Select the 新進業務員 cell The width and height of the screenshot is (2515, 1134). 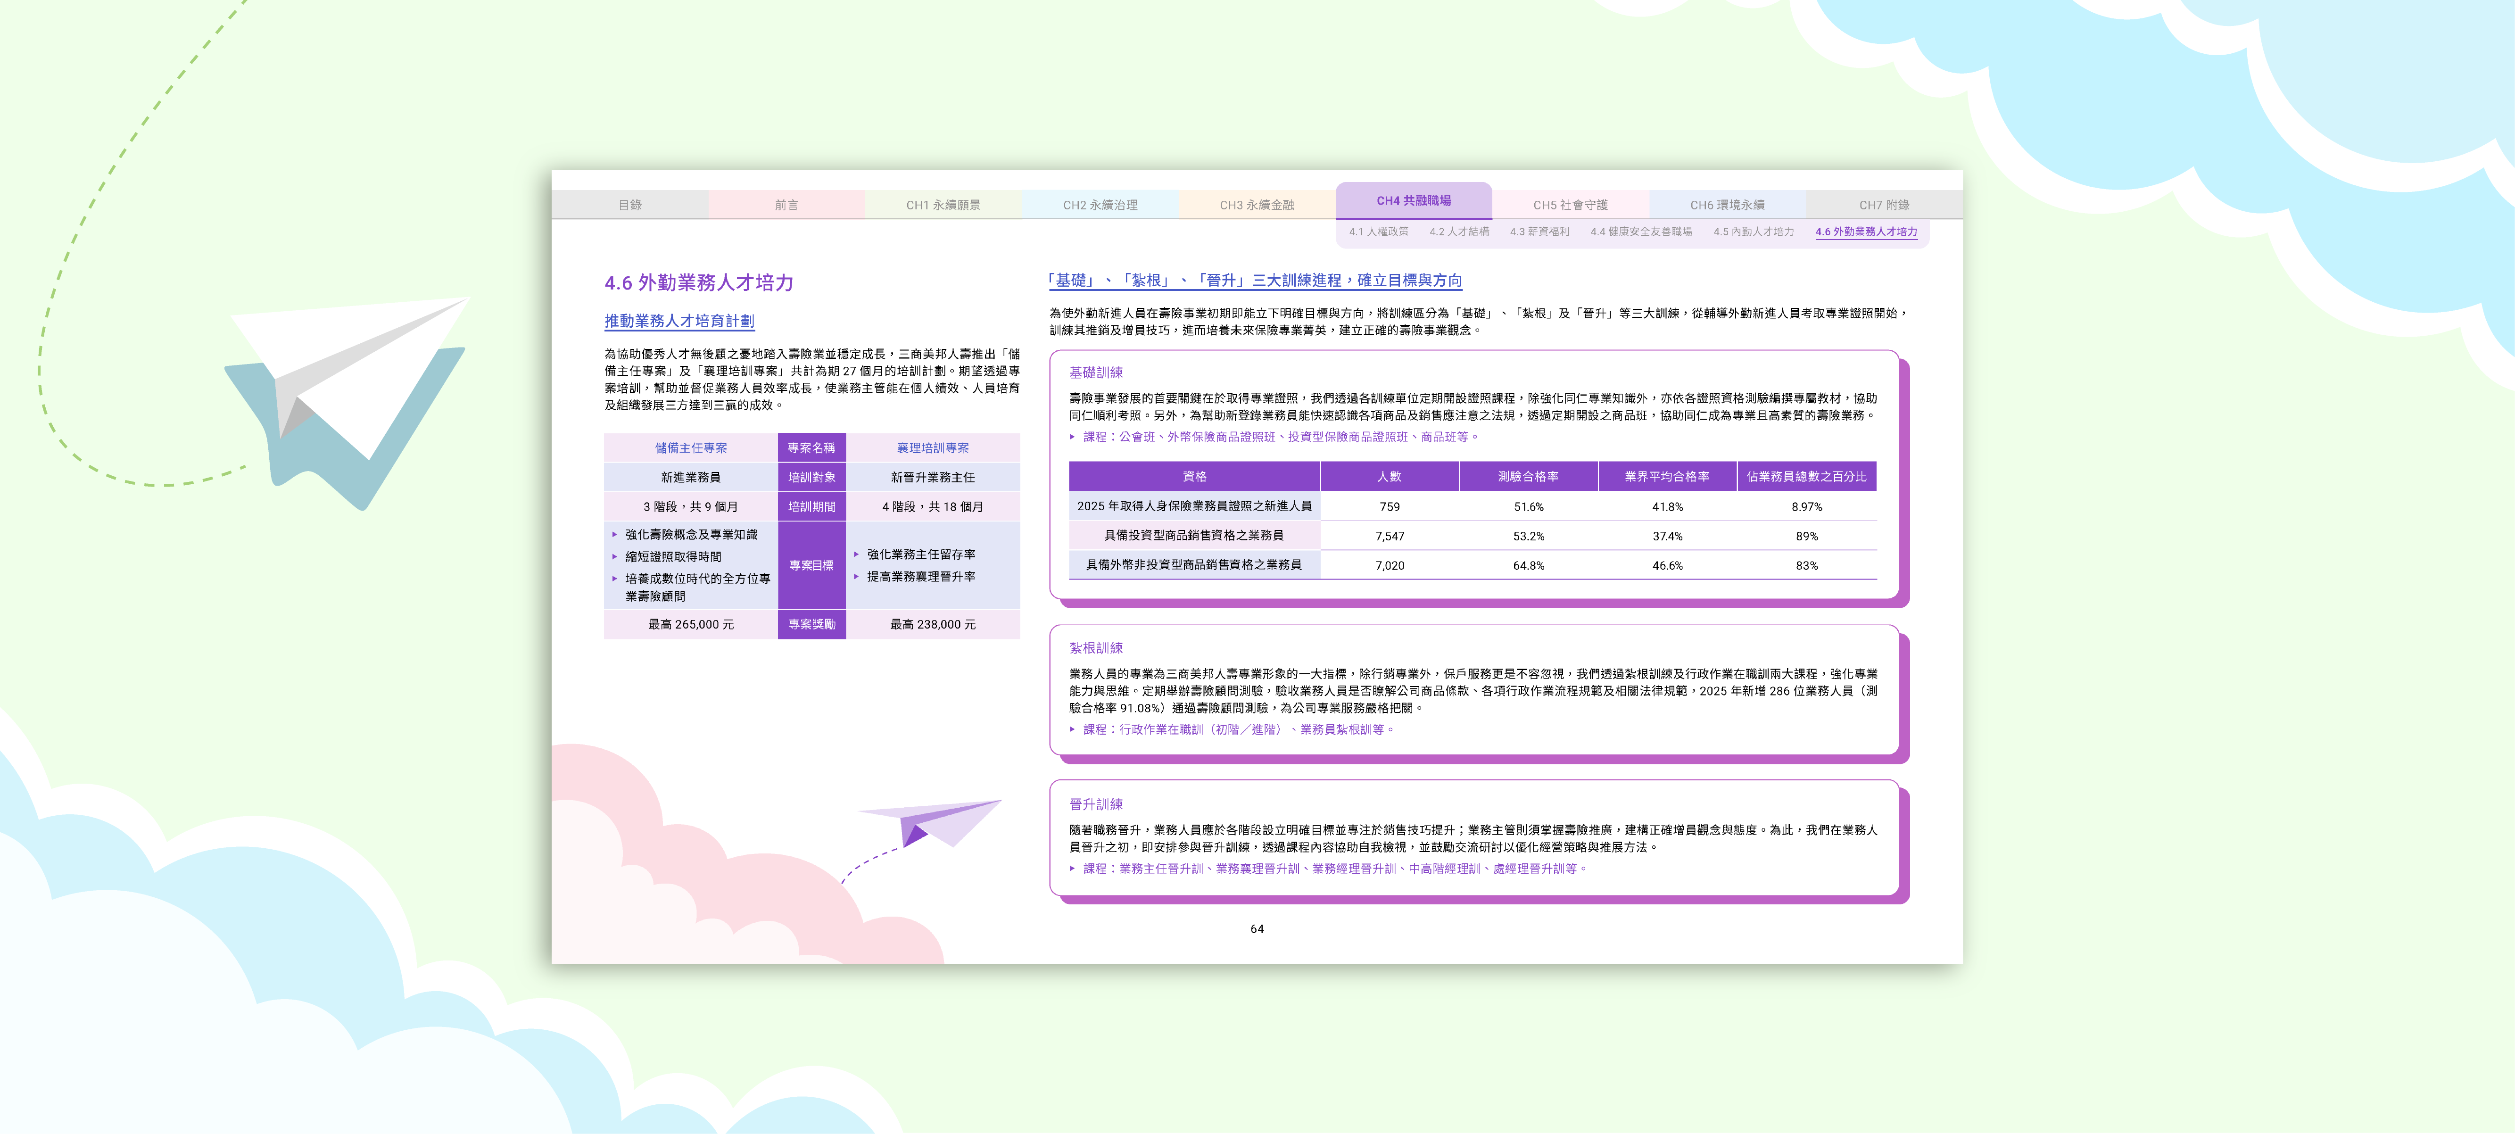pyautogui.click(x=691, y=478)
